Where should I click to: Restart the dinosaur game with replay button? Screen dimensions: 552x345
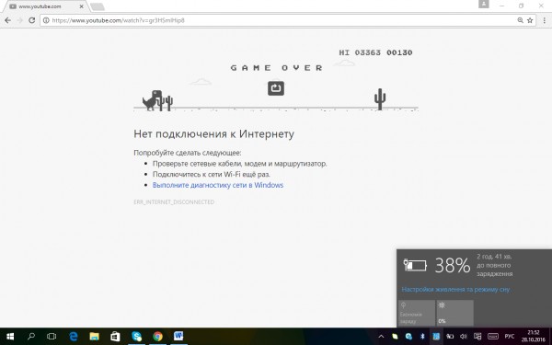[276, 88]
